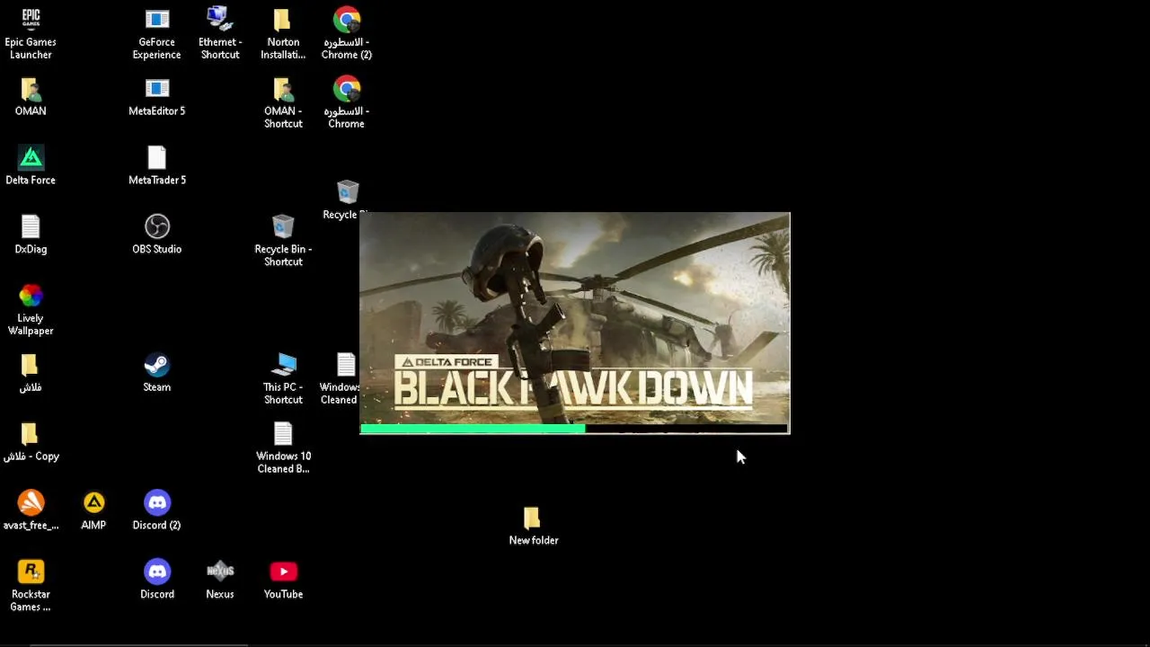Click the green loading progress bar
1150x647 pixels.
(x=473, y=430)
